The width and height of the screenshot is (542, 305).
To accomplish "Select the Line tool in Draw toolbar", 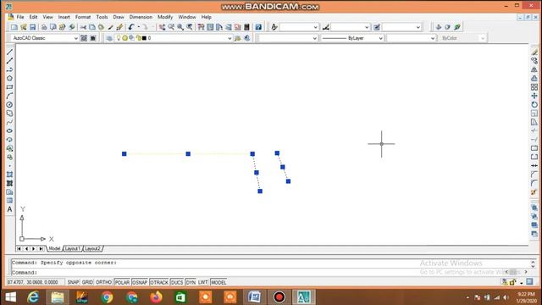I will coord(9,52).
